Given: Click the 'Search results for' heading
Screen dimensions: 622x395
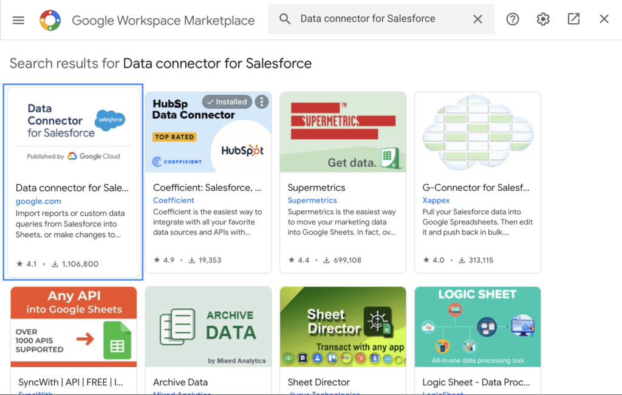Looking at the screenshot, I should [160, 64].
